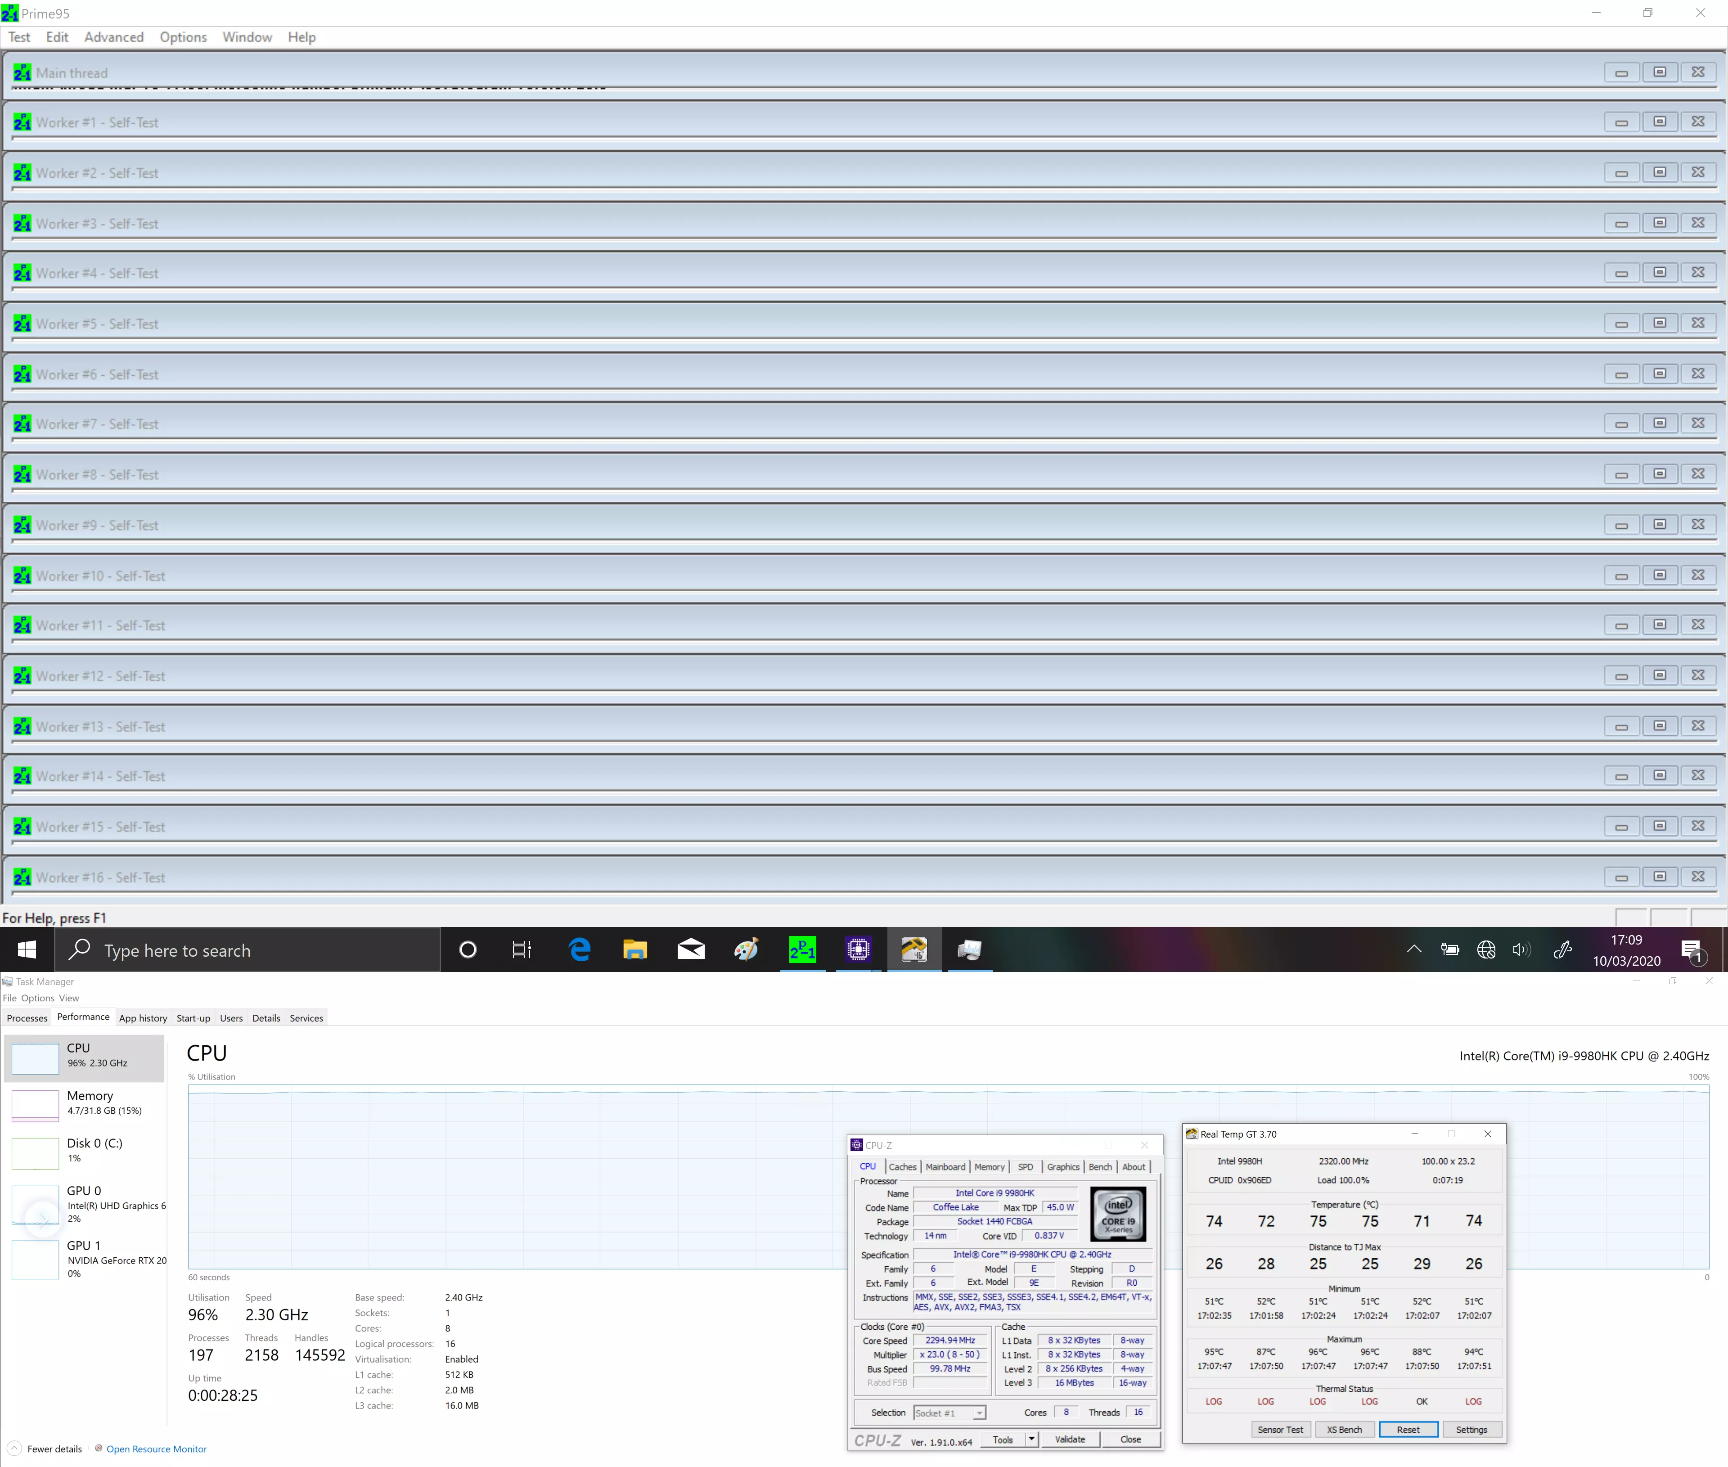Image resolution: width=1728 pixels, height=1467 pixels.
Task: Open the Window menu in Prime95
Action: point(247,37)
